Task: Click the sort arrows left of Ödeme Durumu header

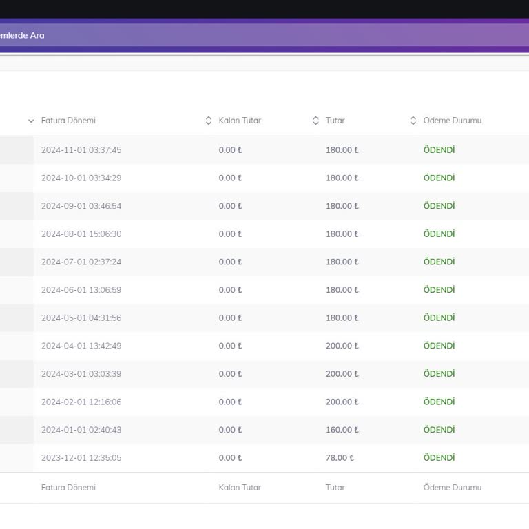Action: [413, 121]
